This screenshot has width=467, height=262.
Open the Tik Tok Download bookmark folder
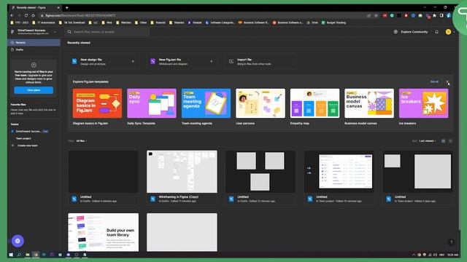(72, 23)
